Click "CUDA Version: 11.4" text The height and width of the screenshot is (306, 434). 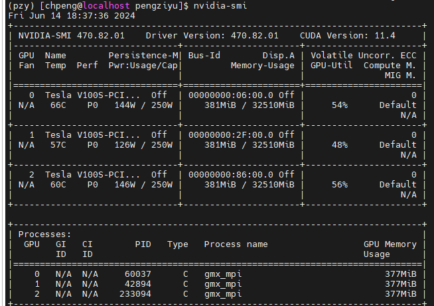348,36
